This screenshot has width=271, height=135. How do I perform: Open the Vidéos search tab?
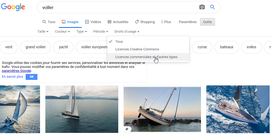click(93, 22)
